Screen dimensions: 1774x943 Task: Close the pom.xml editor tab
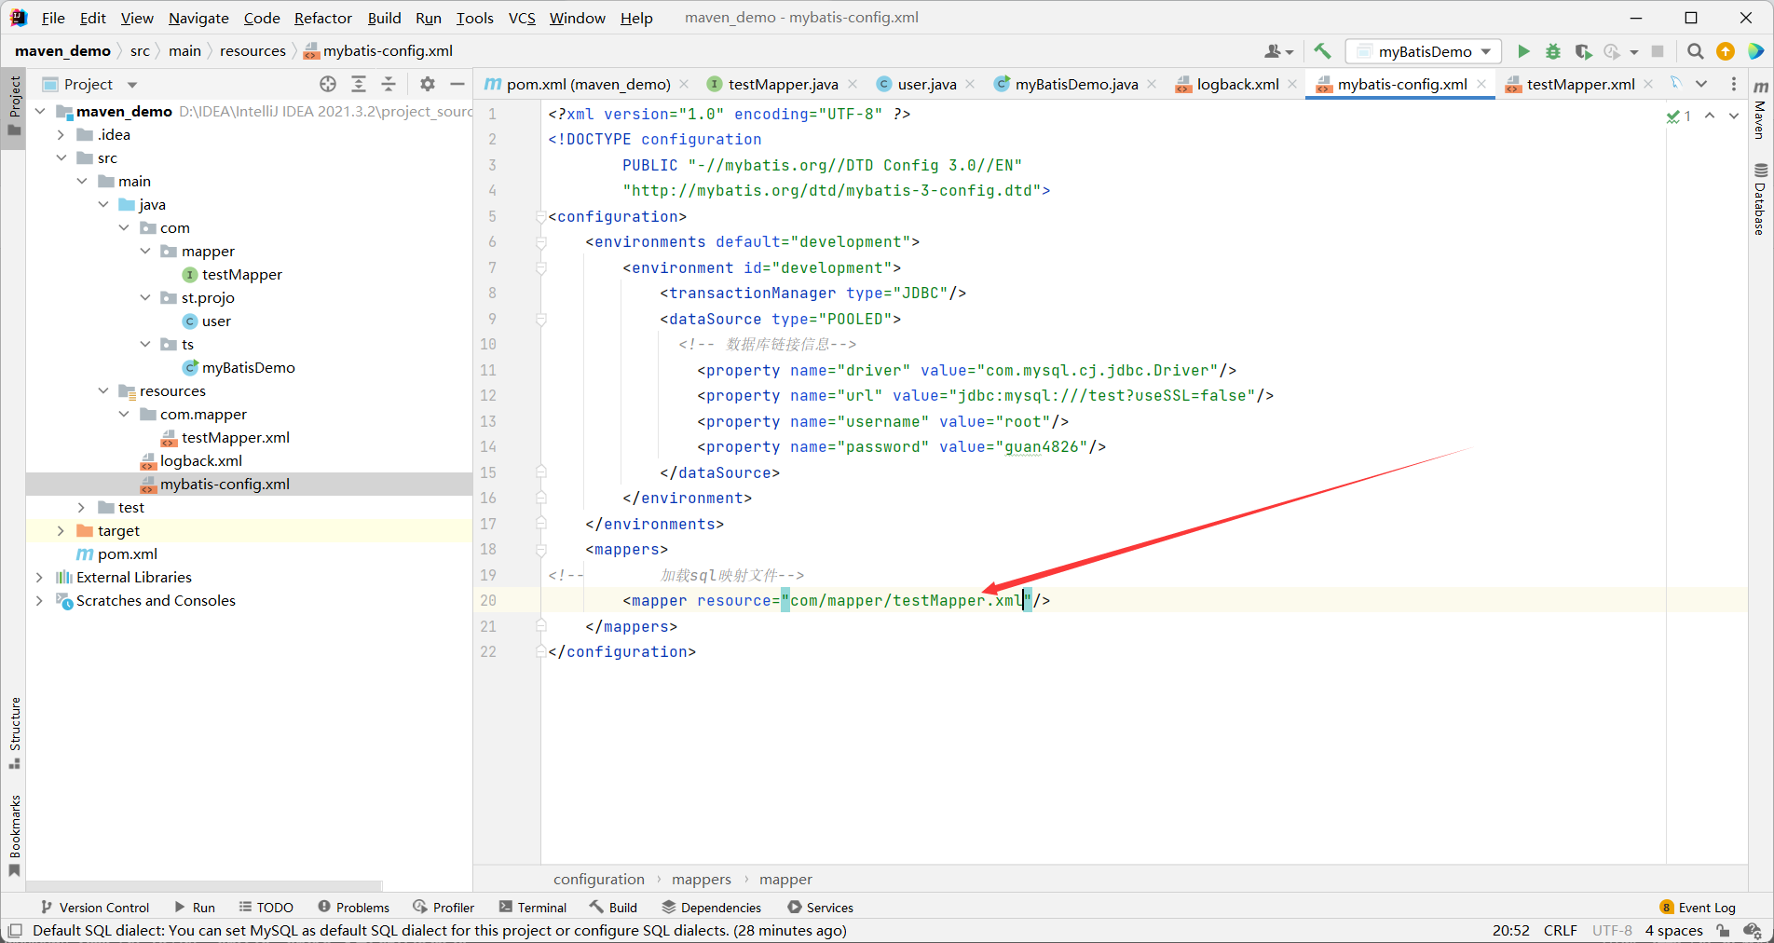click(x=685, y=84)
